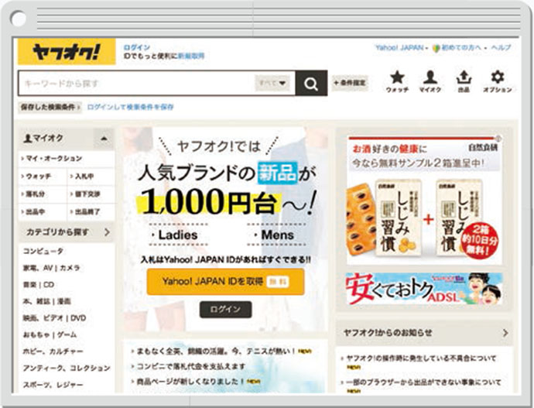The image size is (534, 408).
Task: Open the マイオク person icon
Action: 430,82
